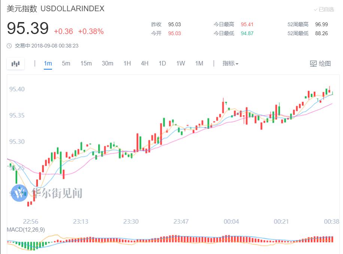Image resolution: width=343 pixels, height=254 pixels.
Task: Show the 1M monthly chart
Action: (199, 64)
